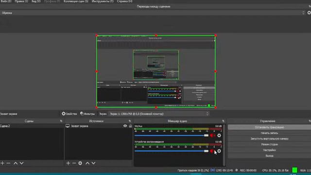Remove selected scene with minus
The width and height of the screenshot is (311, 175).
click(x=8, y=163)
